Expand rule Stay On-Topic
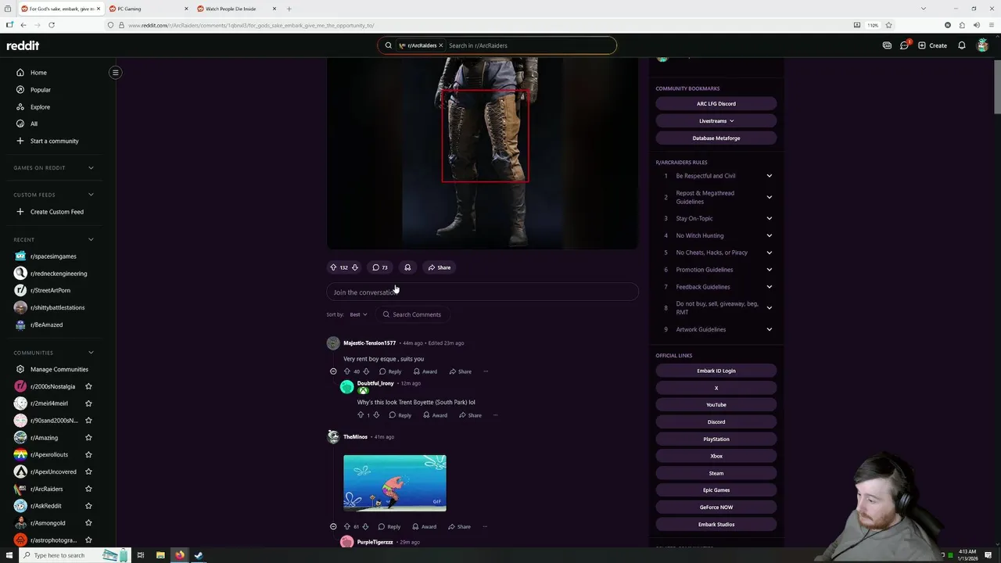This screenshot has height=563, width=1001. tap(769, 218)
